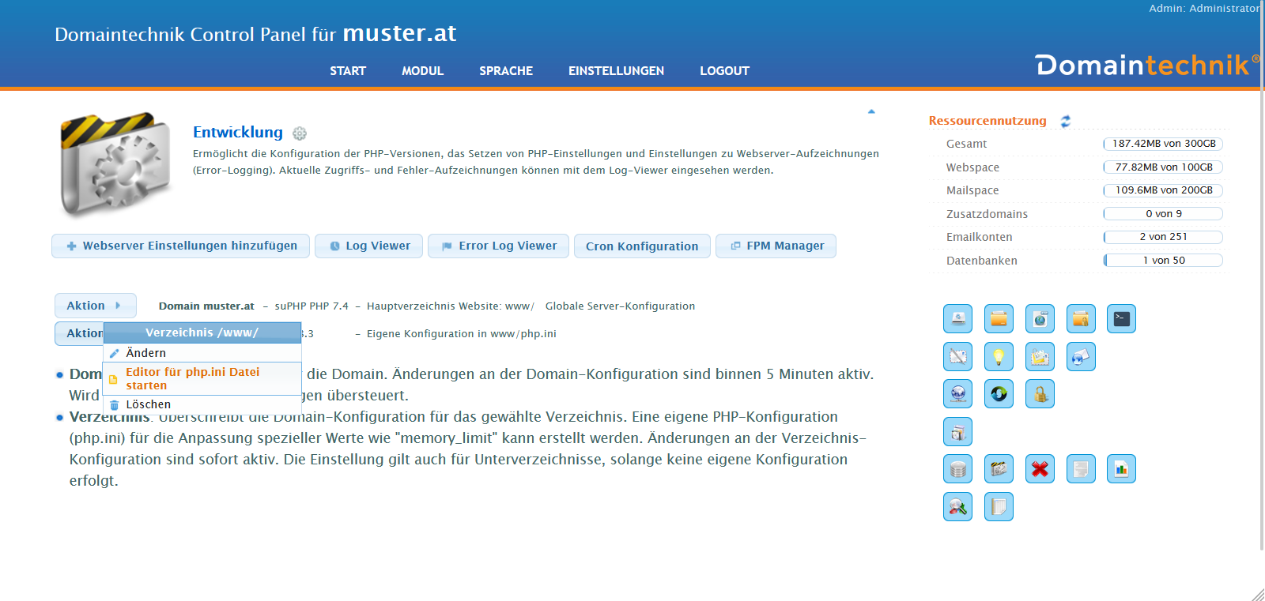The image size is (1265, 601).
Task: Toggle the second Aktion dropdown for the www directory
Action: [79, 333]
